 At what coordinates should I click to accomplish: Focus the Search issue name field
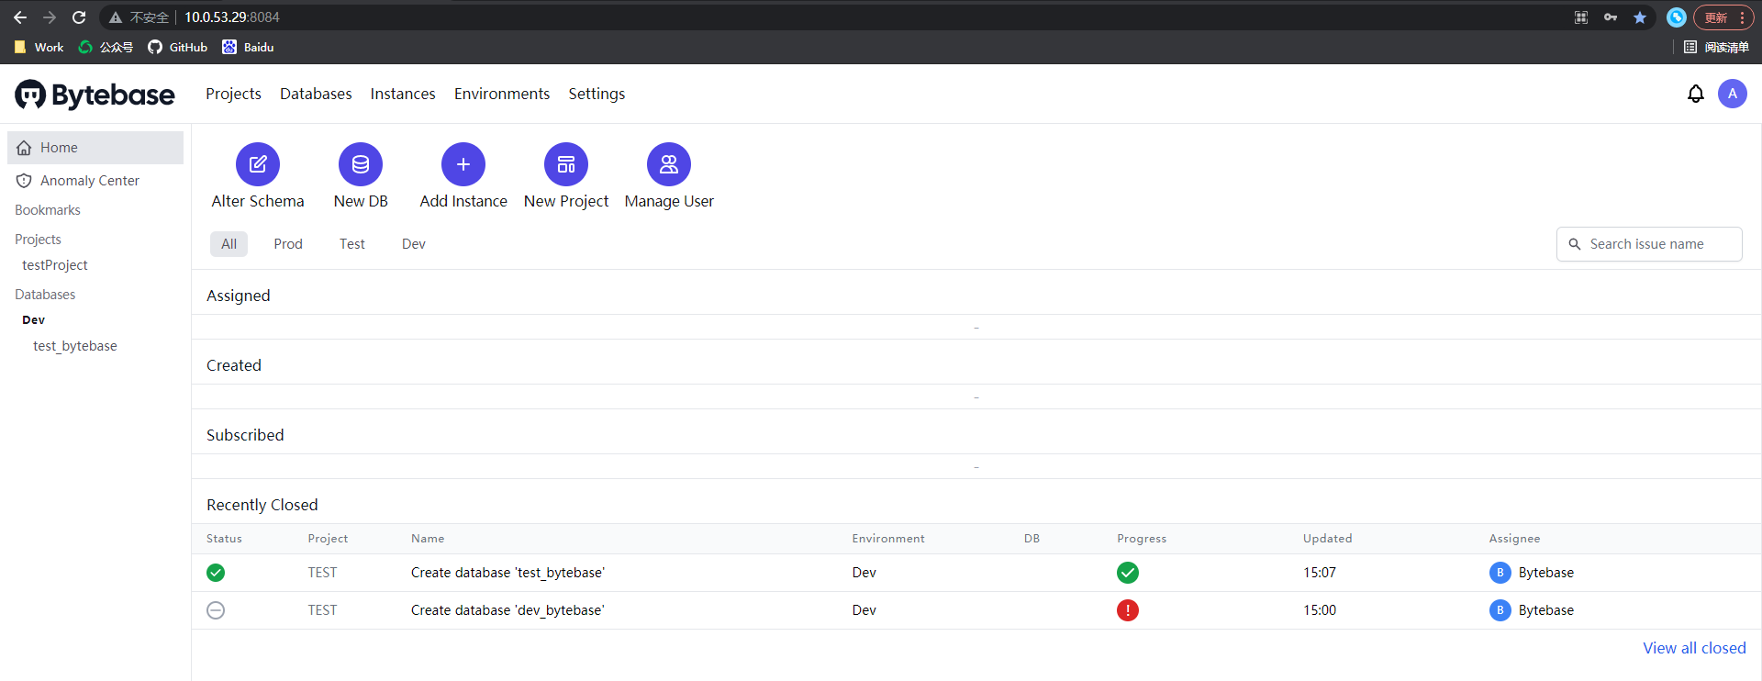[1649, 244]
